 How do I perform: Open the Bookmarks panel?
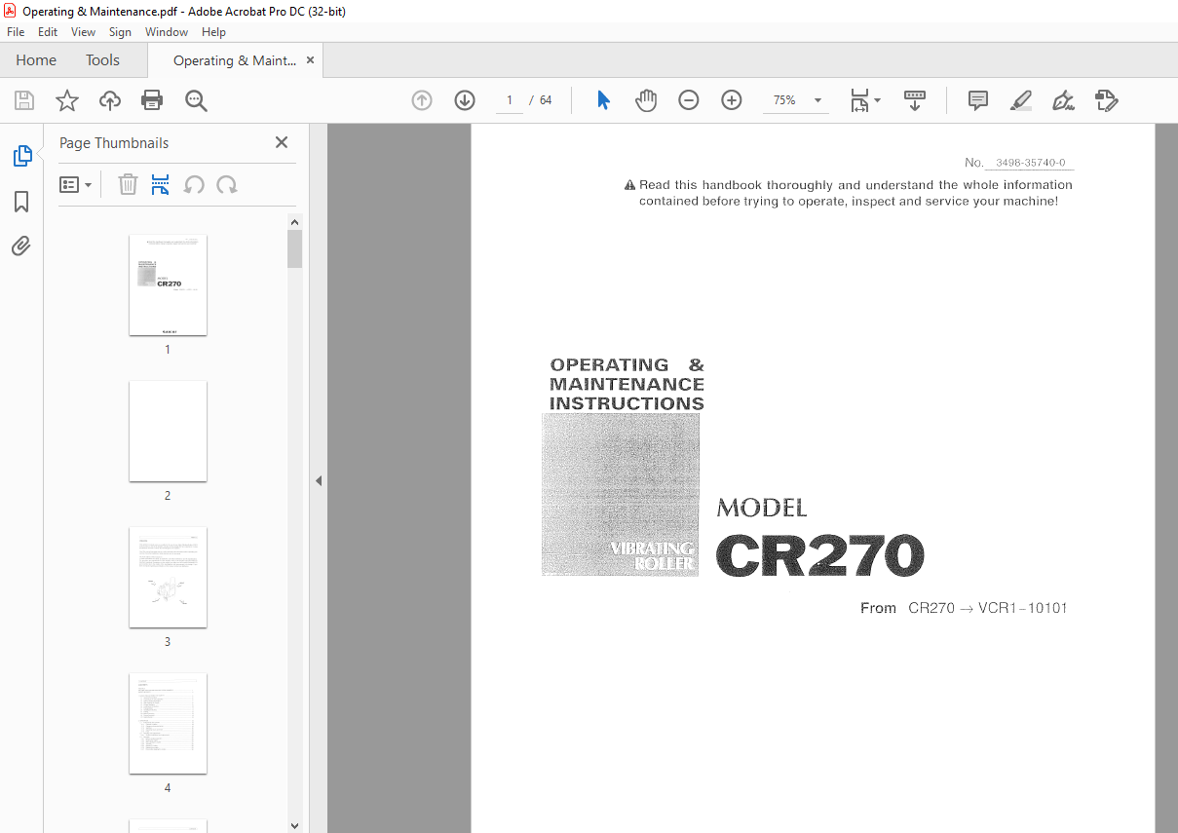point(21,202)
